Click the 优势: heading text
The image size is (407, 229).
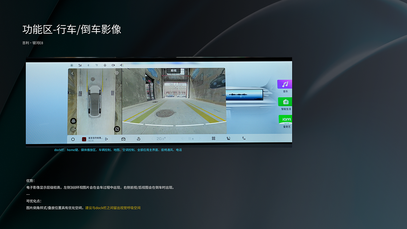tap(31, 181)
